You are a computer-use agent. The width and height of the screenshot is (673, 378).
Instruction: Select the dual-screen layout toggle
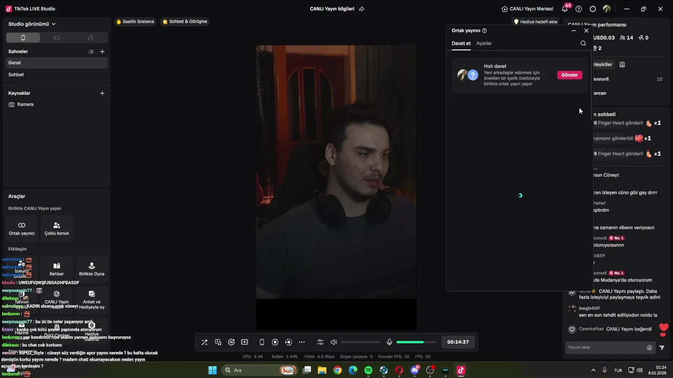(90, 38)
